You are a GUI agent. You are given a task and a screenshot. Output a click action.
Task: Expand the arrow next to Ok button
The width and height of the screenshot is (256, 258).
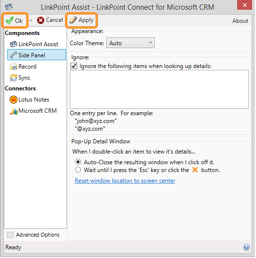(x=31, y=20)
